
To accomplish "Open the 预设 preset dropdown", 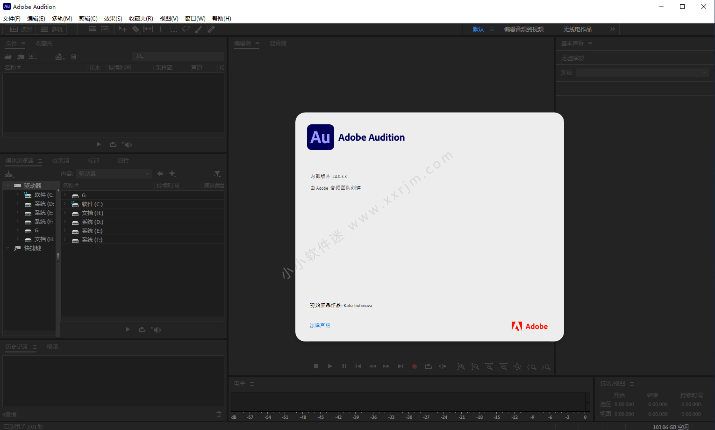I will pyautogui.click(x=643, y=72).
